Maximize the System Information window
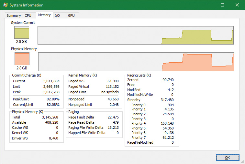The width and height of the screenshot is (245, 164). click(x=222, y=5)
